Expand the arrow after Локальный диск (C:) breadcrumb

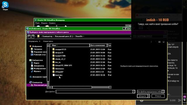[74, 36]
